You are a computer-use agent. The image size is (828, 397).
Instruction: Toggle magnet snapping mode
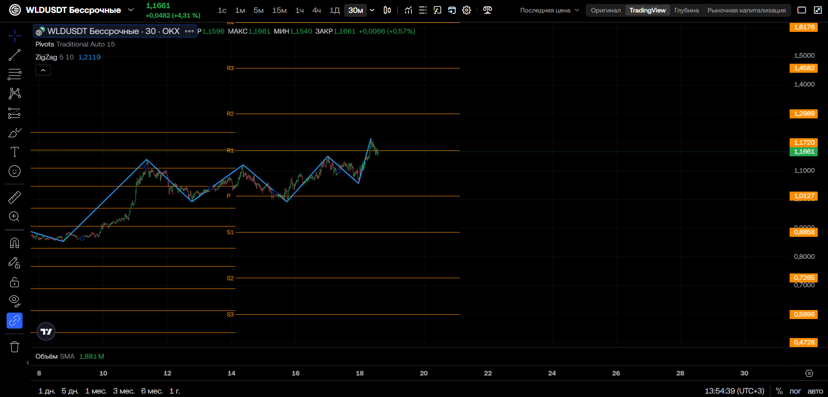[x=14, y=243]
